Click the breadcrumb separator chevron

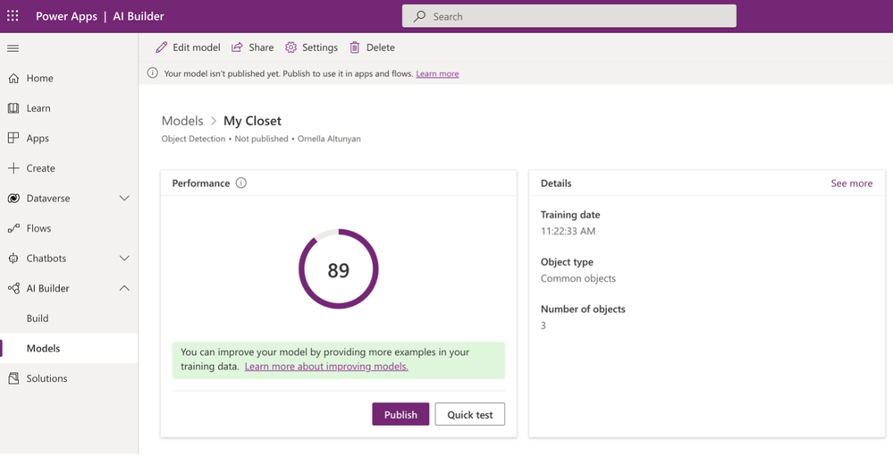coord(214,121)
